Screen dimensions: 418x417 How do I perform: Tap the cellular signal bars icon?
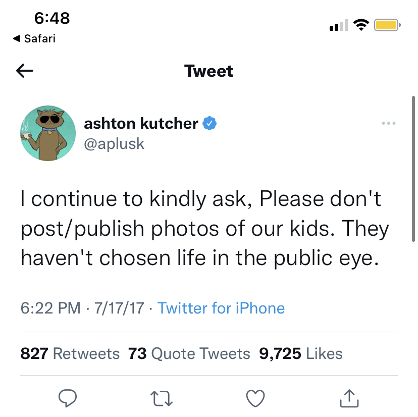click(339, 25)
